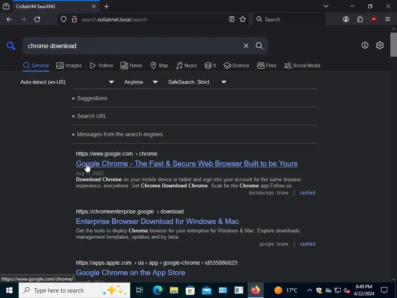
Task: Open the Extensions puzzle icon
Action: click(360, 19)
